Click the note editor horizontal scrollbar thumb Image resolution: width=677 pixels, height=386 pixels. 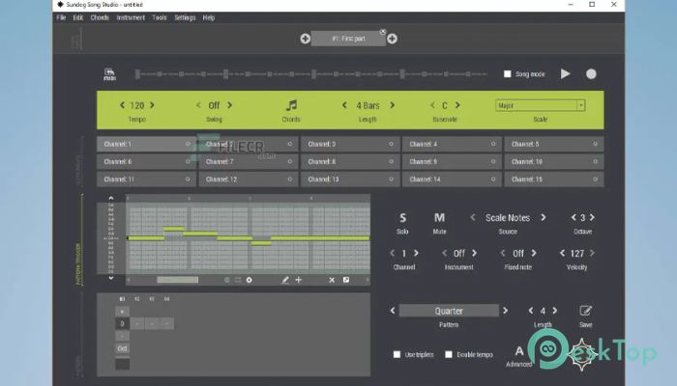point(177,280)
